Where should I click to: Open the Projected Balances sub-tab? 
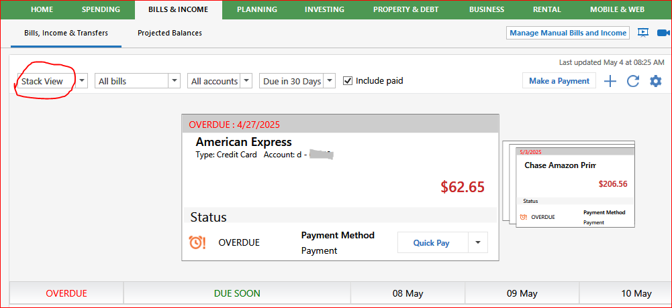pyautogui.click(x=170, y=33)
